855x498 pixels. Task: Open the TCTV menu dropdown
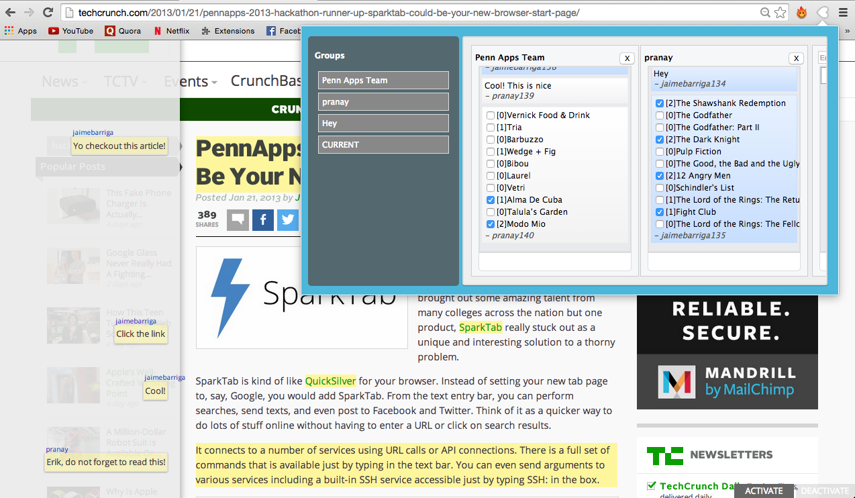pyautogui.click(x=125, y=81)
